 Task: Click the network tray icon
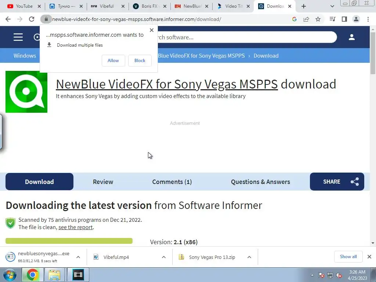[x=330, y=275]
